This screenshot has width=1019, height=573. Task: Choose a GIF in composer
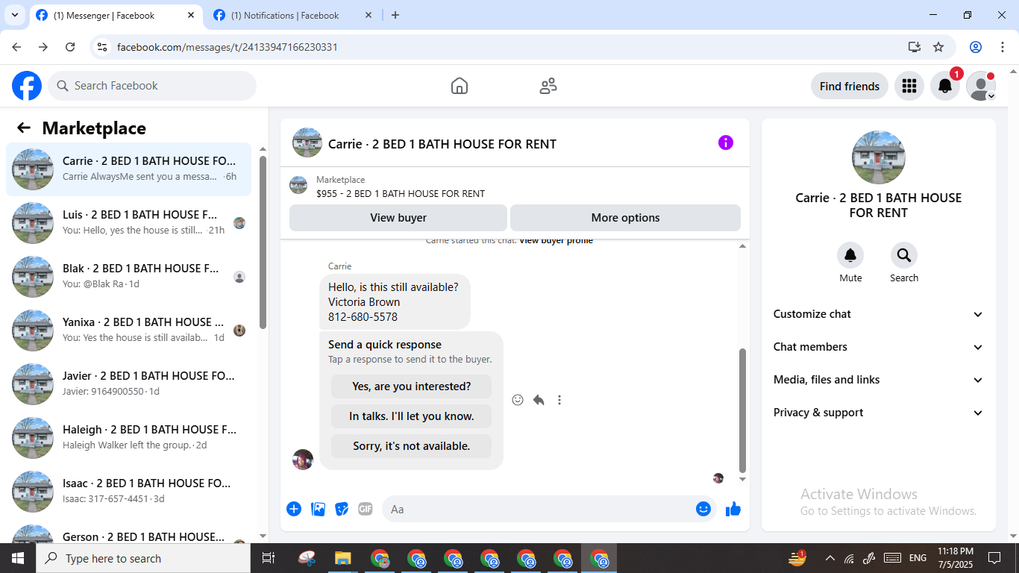(x=366, y=509)
